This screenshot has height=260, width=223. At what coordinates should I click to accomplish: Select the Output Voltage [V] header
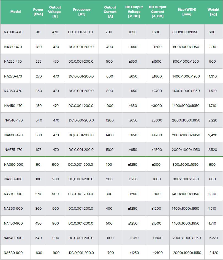click(55, 12)
